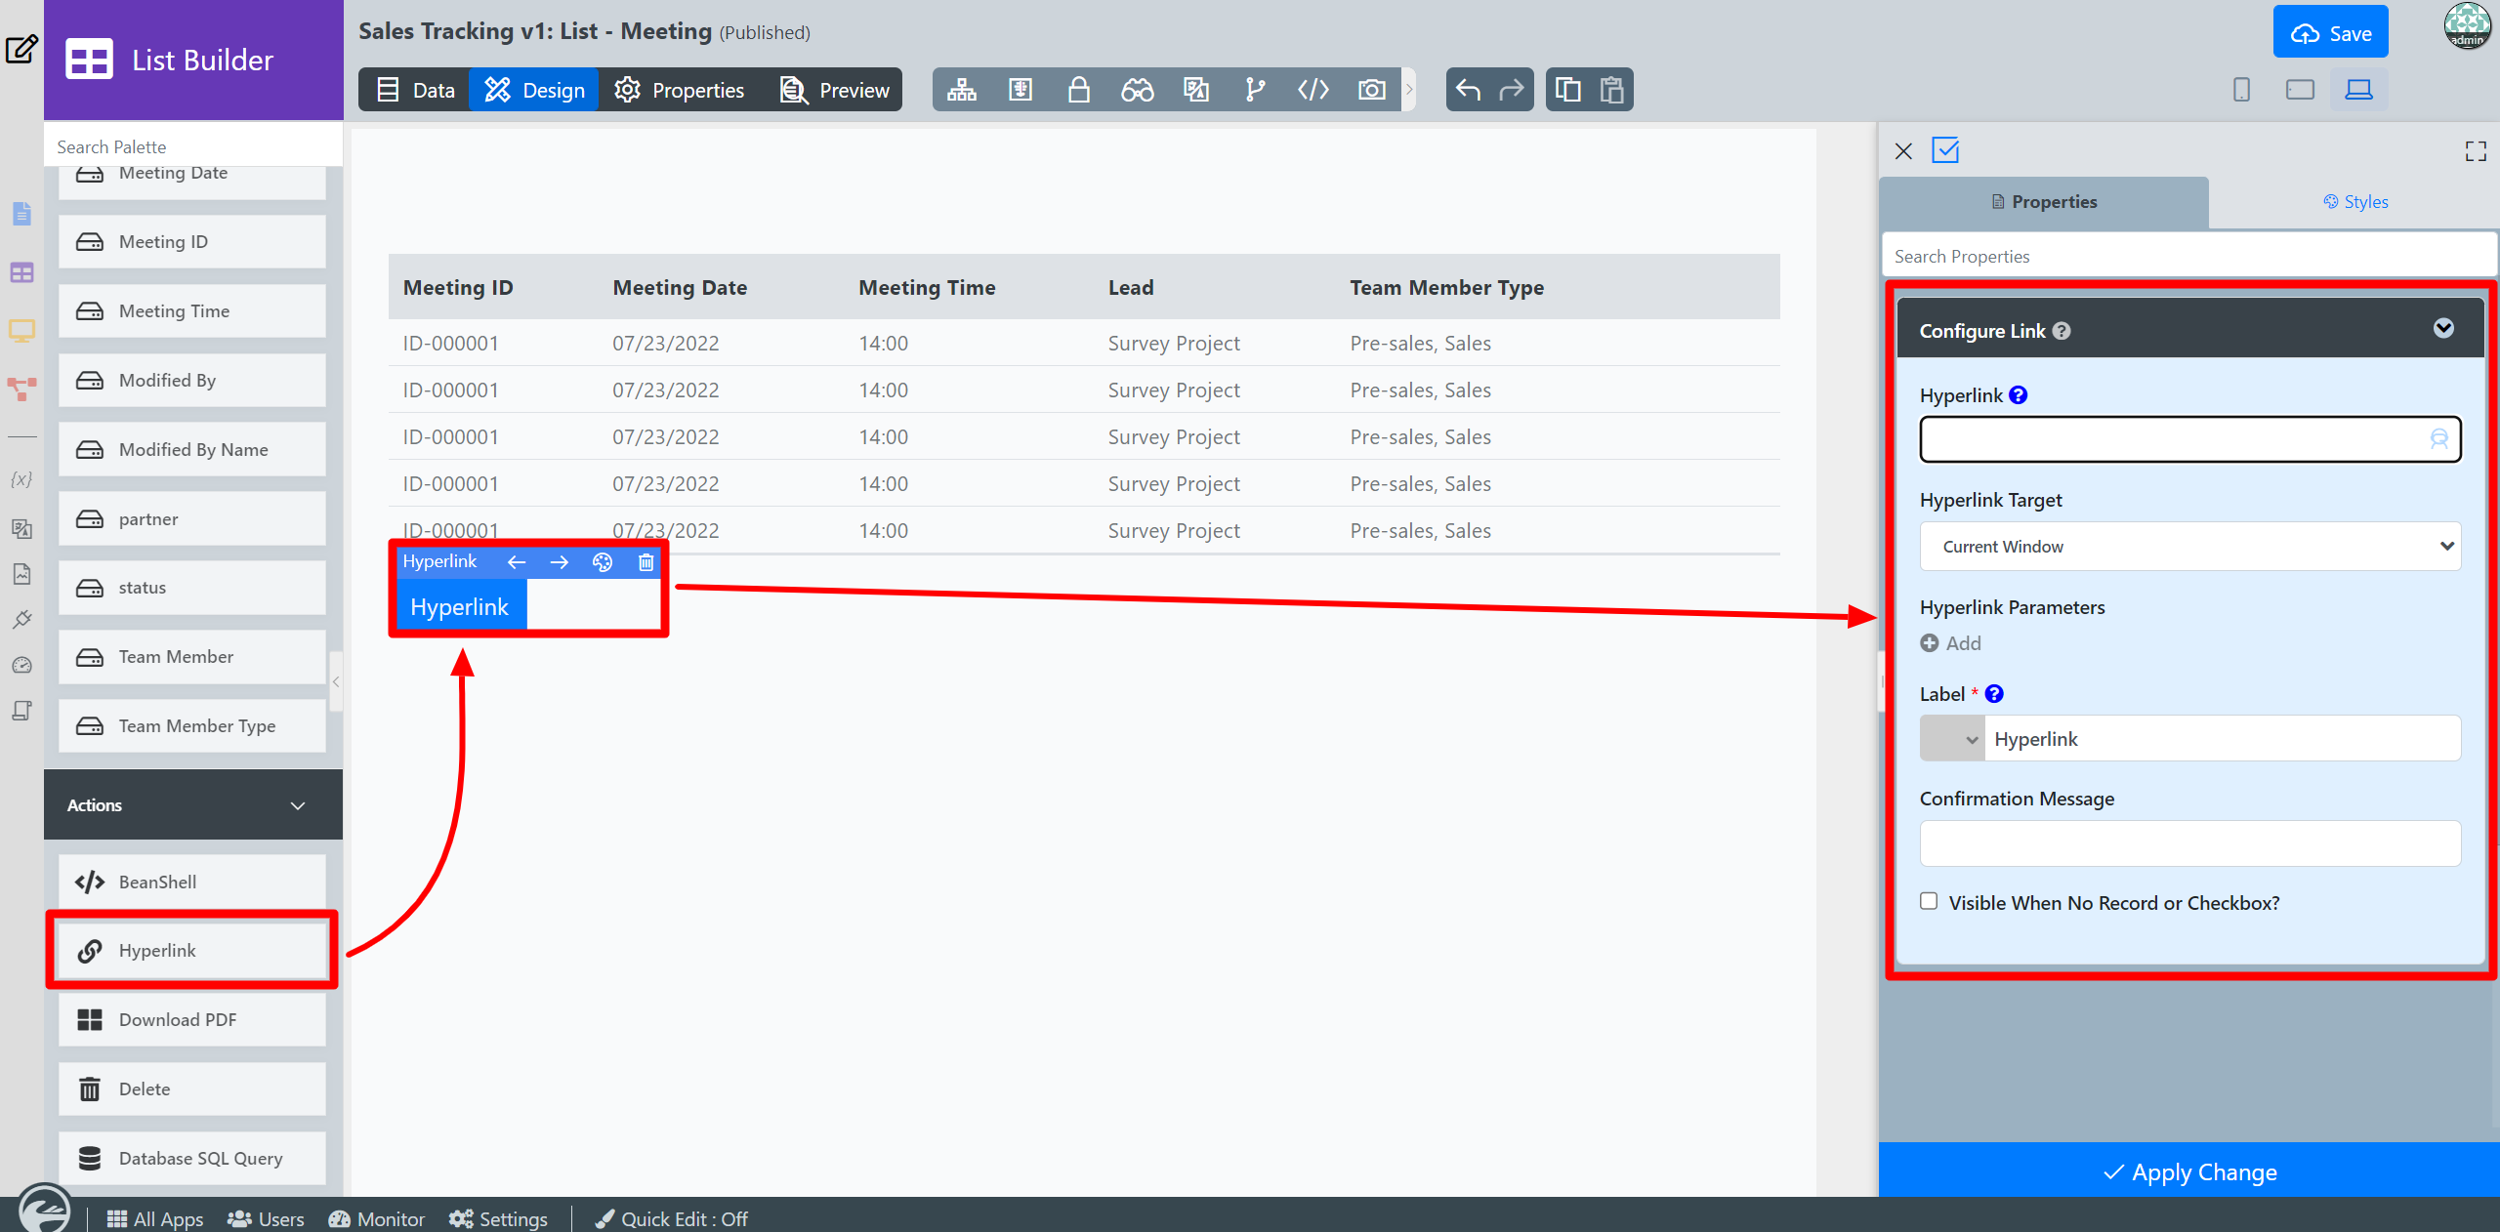Viewport: 2500px width, 1232px height.
Task: Click the blue checkmark icon beside close
Action: [x=1945, y=150]
